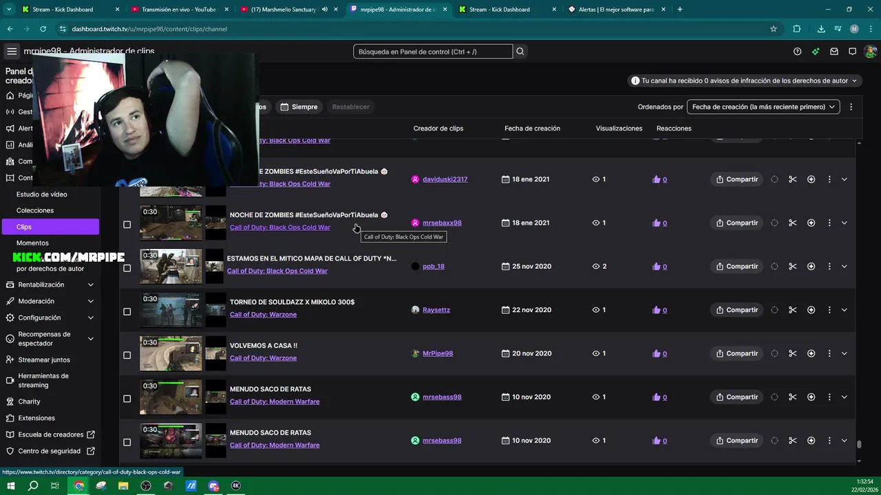Open three-dot menu for mrsebaxx98 clip
This screenshot has width=881, height=495.
tap(829, 223)
